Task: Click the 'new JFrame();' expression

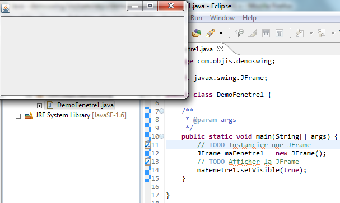Action: (x=301, y=153)
